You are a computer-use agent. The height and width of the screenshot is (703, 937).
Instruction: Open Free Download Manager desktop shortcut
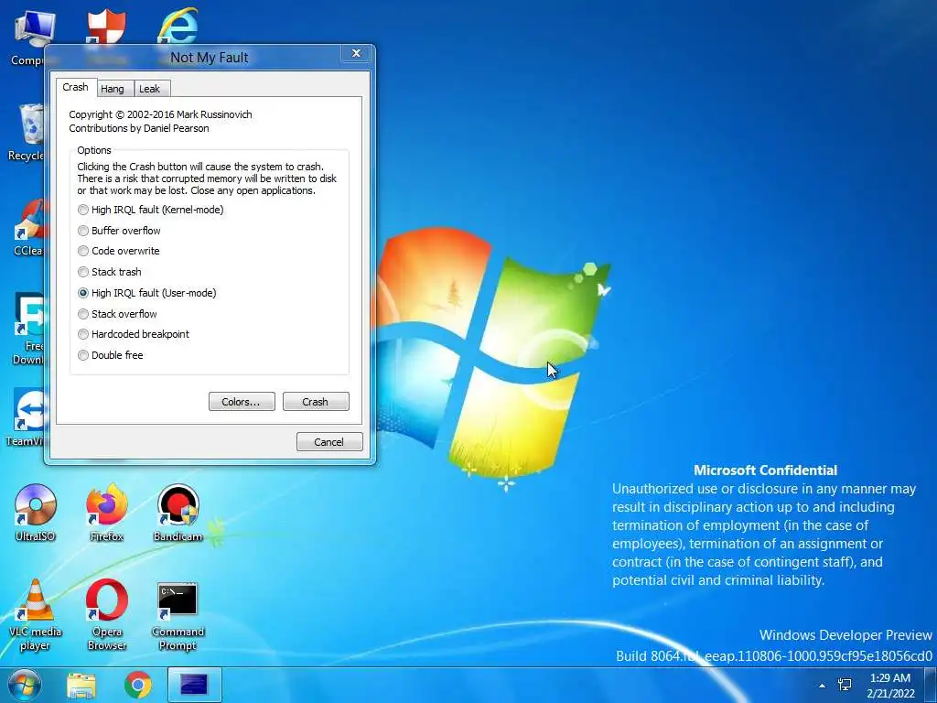click(27, 329)
